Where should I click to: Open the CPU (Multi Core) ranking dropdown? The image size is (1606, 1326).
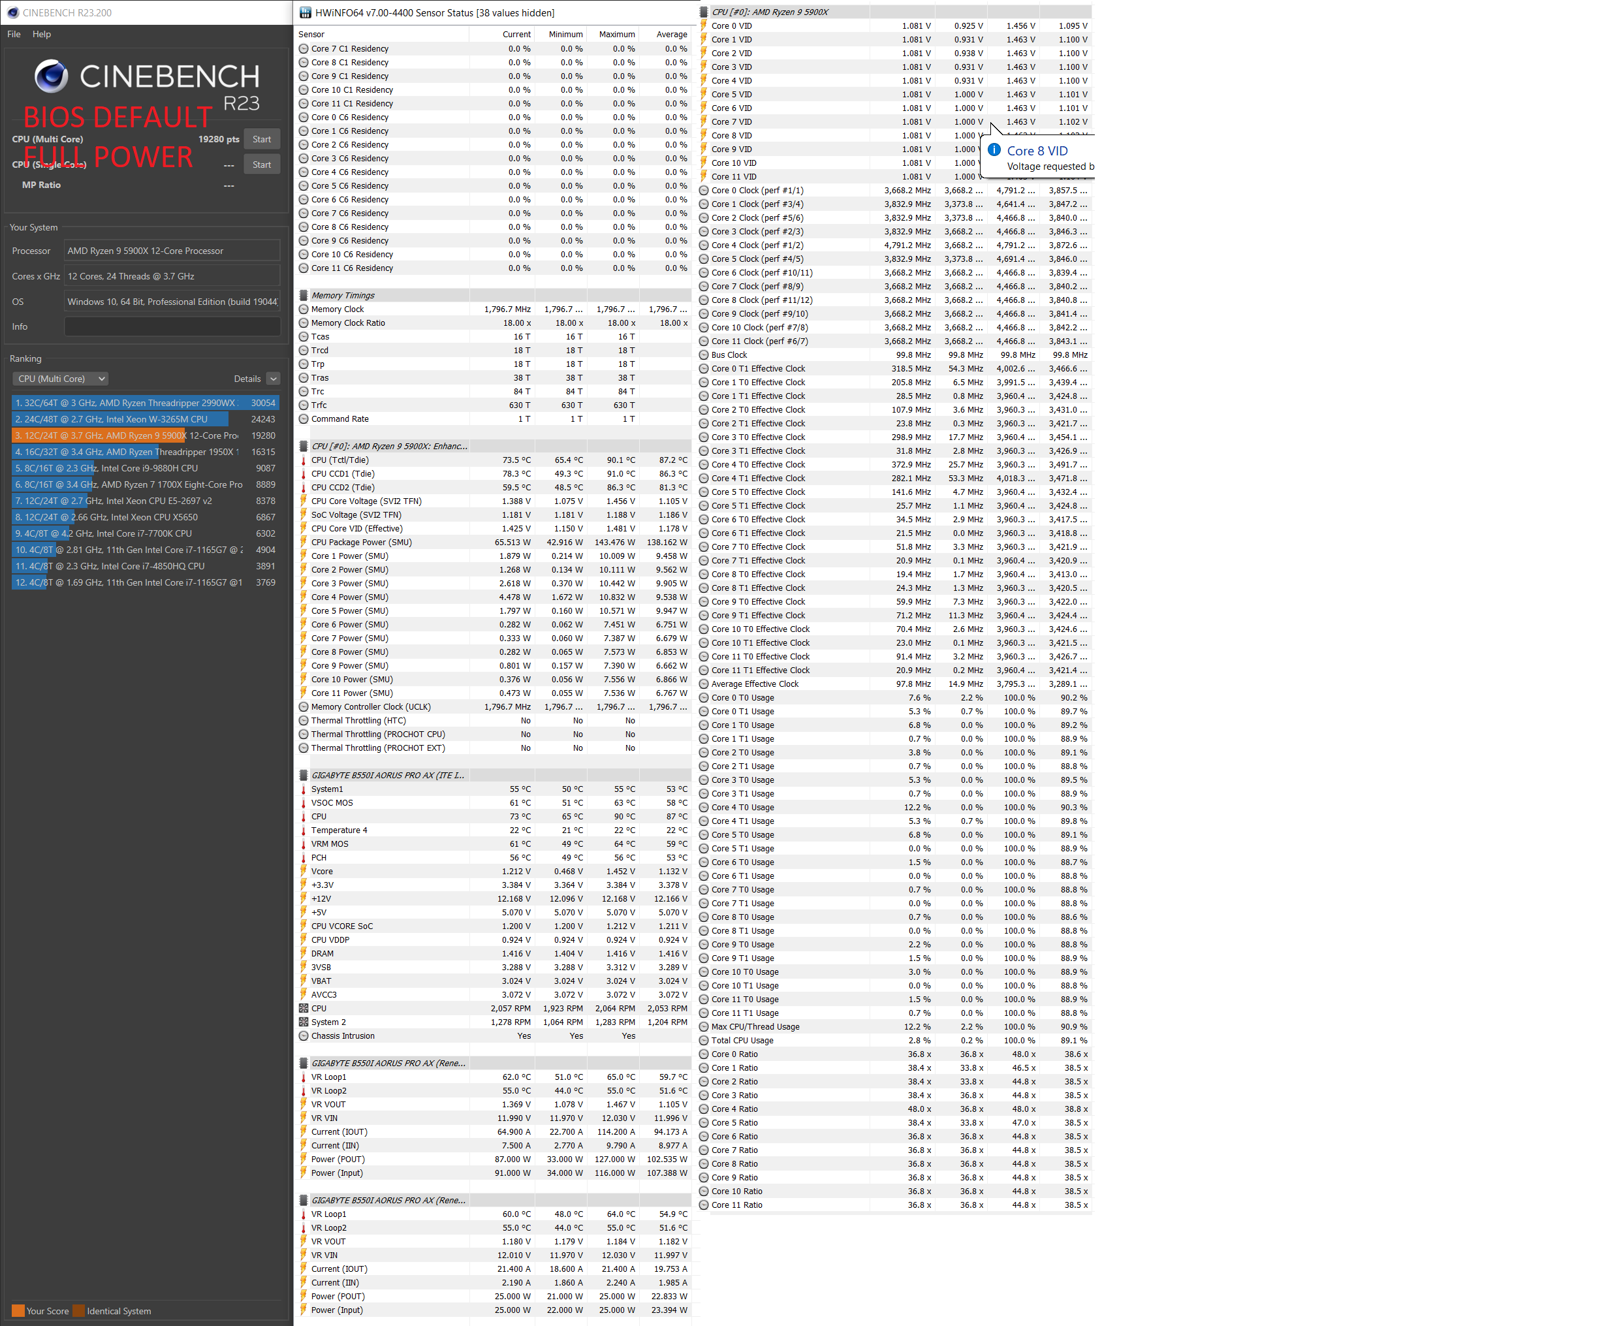pyautogui.click(x=60, y=379)
